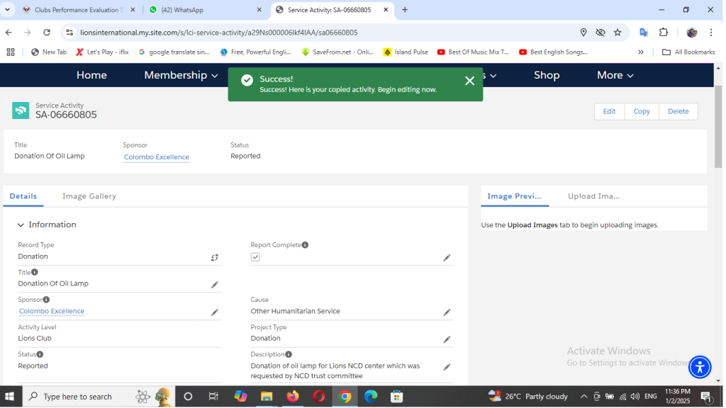This screenshot has height=408, width=726.
Task: Click the Edit button
Action: click(610, 111)
